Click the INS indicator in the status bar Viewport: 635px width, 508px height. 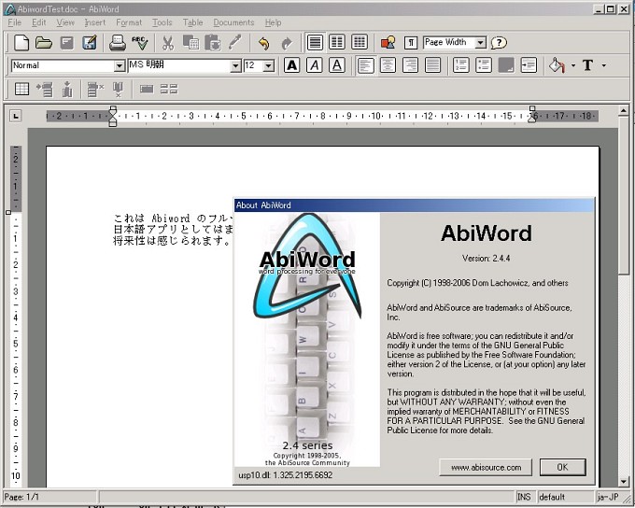click(x=524, y=497)
